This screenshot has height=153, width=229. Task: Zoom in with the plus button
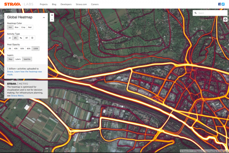[52, 15]
